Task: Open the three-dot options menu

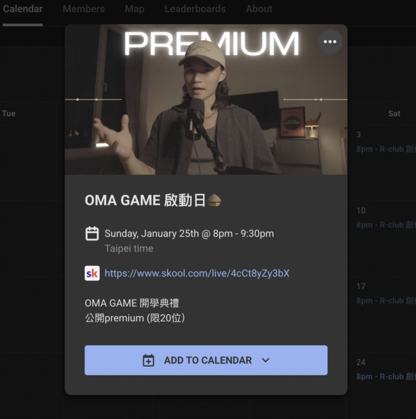Action: pyautogui.click(x=330, y=42)
